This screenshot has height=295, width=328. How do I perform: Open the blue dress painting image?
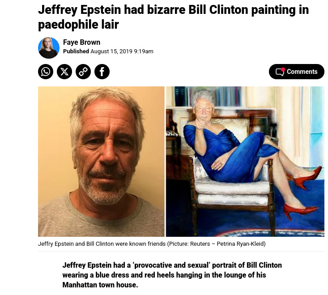(245, 162)
